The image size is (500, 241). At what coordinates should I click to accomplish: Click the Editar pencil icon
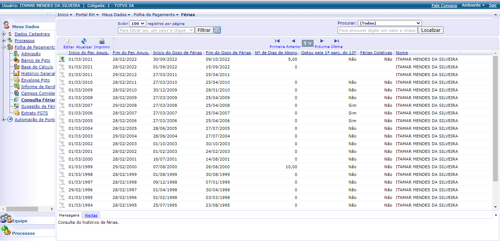coord(68,41)
